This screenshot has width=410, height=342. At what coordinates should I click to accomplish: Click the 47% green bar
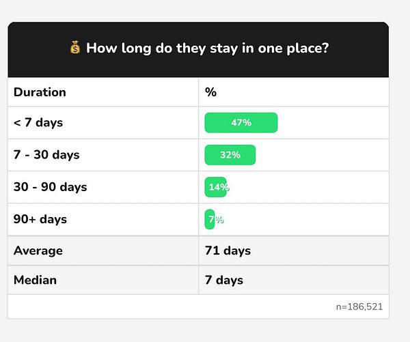tap(241, 123)
